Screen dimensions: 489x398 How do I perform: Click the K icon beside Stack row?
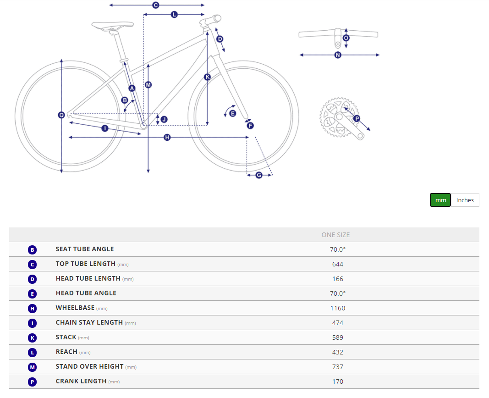tap(32, 337)
